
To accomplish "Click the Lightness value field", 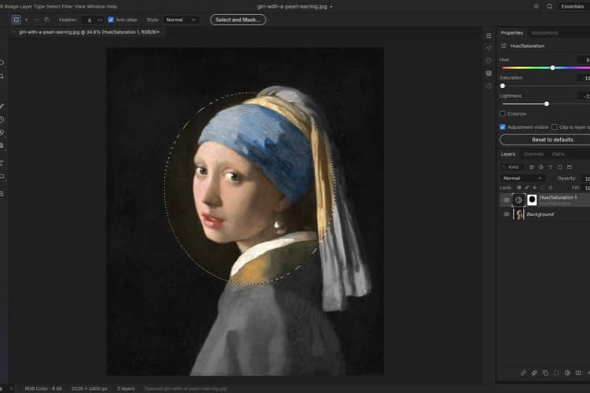I will [584, 97].
